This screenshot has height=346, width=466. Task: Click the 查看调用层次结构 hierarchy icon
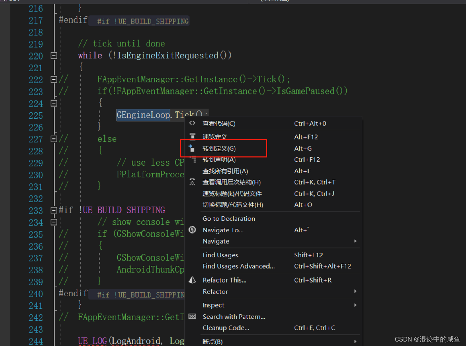[x=192, y=182]
